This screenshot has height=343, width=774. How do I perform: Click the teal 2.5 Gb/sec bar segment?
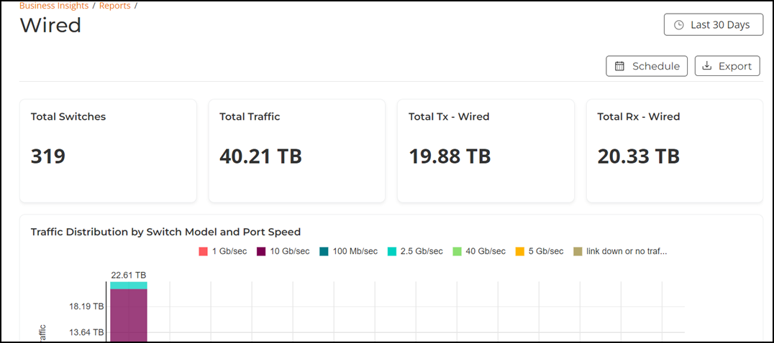click(128, 286)
